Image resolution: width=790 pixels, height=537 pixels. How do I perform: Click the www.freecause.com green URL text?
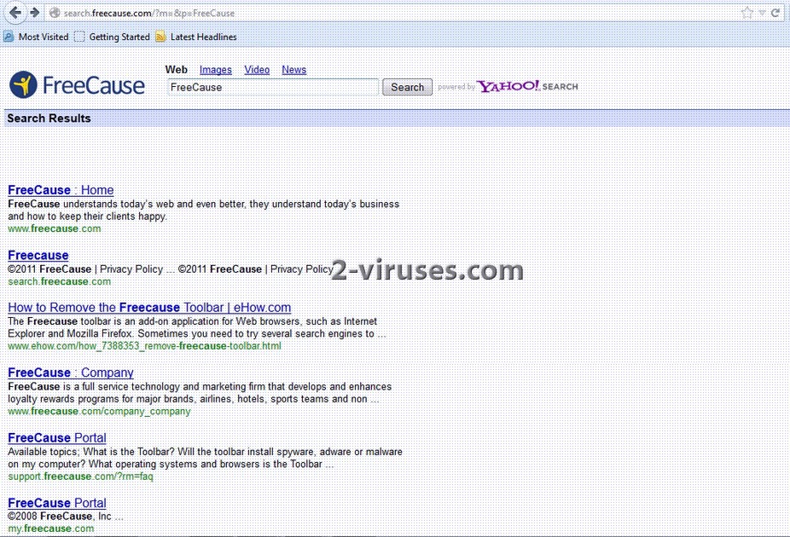point(55,228)
